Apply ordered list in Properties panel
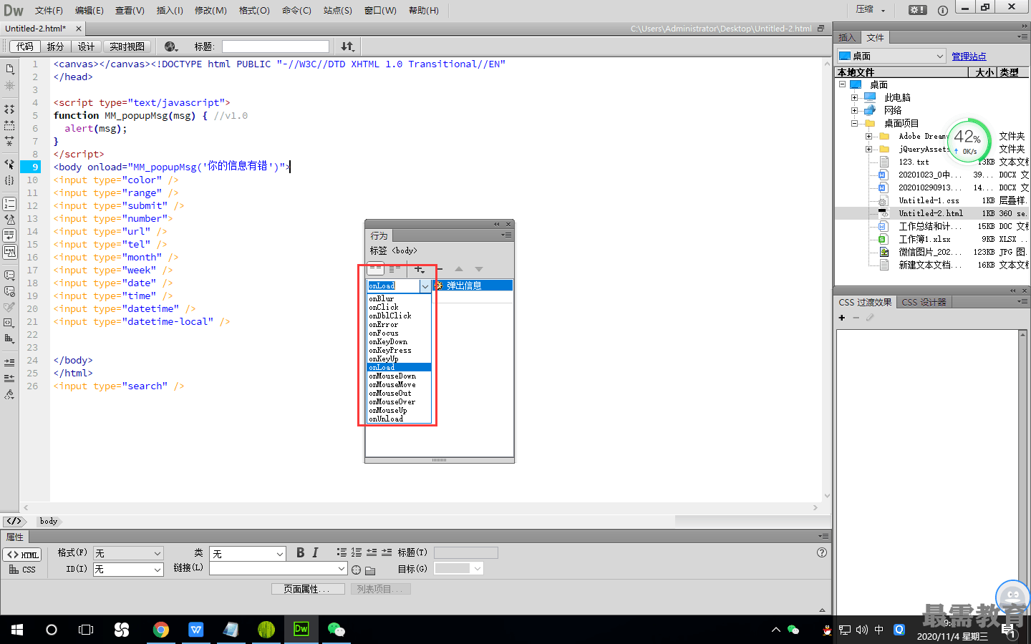Viewport: 1031px width, 644px height. coord(357,552)
